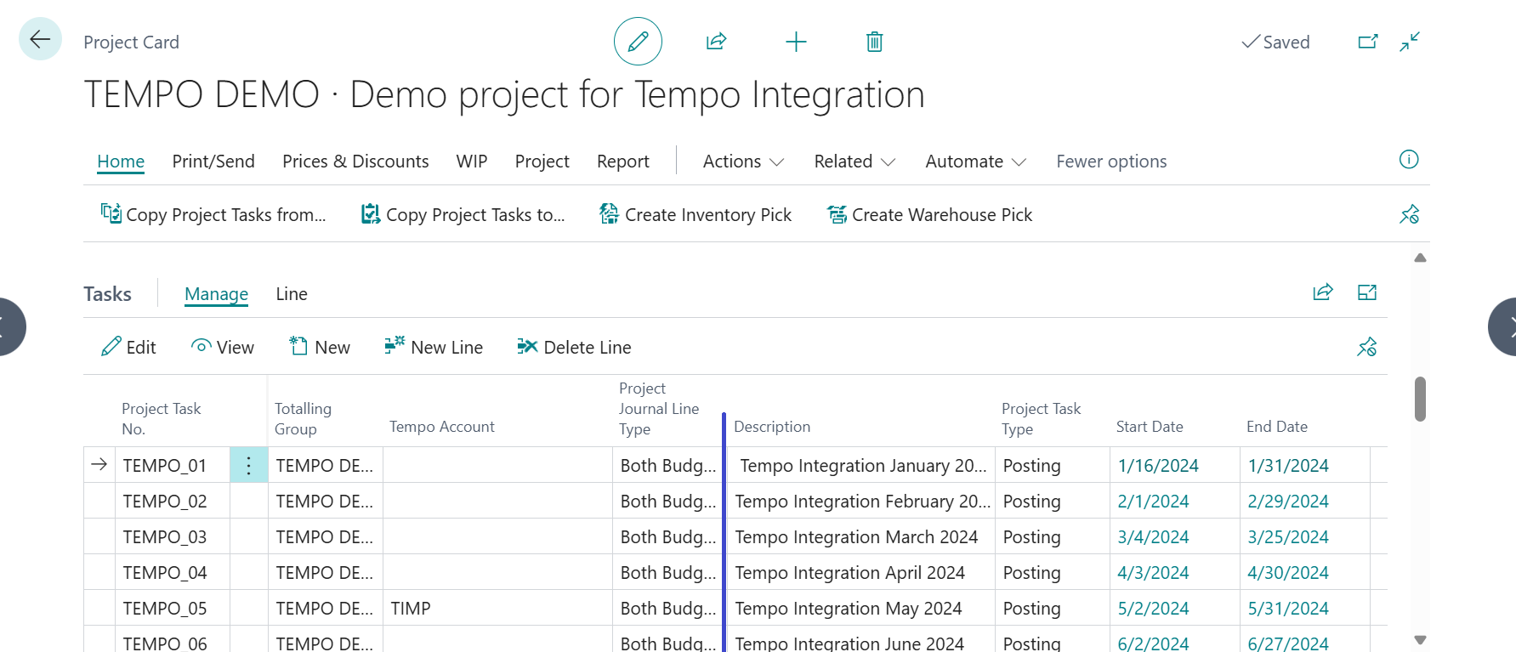This screenshot has width=1516, height=652.
Task: Select the Line tab in Tasks
Action: coord(292,294)
